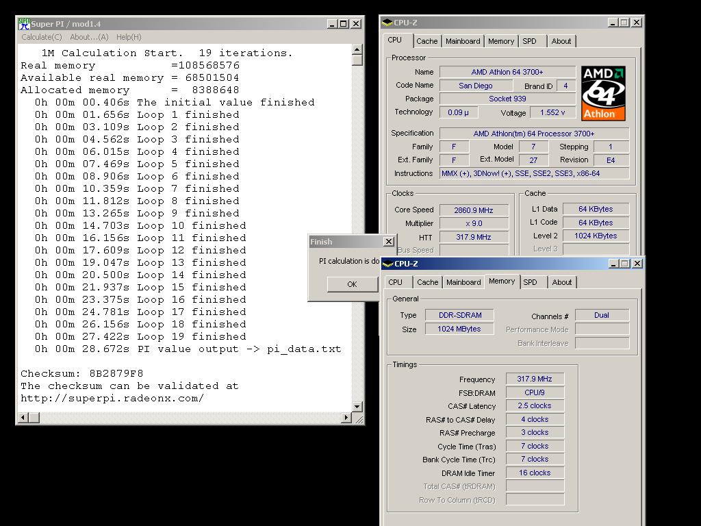Maximize the Super PI window
Screen dimensions: 701x526
pos(344,24)
